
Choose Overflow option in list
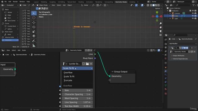pyautogui.click(x=68, y=73)
